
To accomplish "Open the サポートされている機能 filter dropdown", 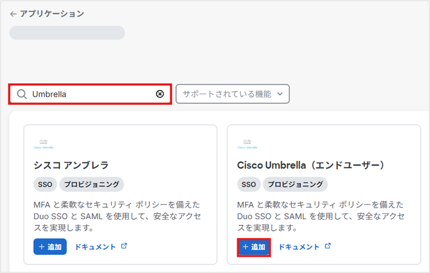I will click(x=232, y=94).
